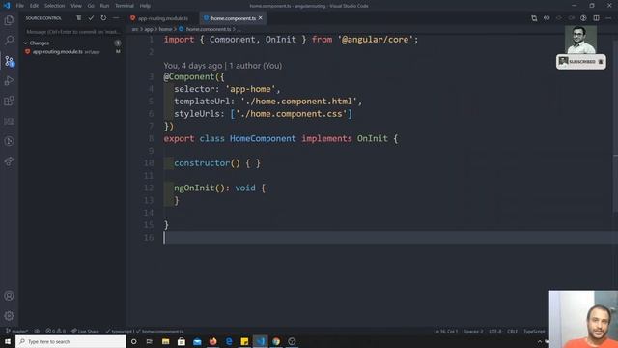Viewport: 618px width, 348px height.
Task: Open the Accounts icon in activity bar
Action: (9, 296)
